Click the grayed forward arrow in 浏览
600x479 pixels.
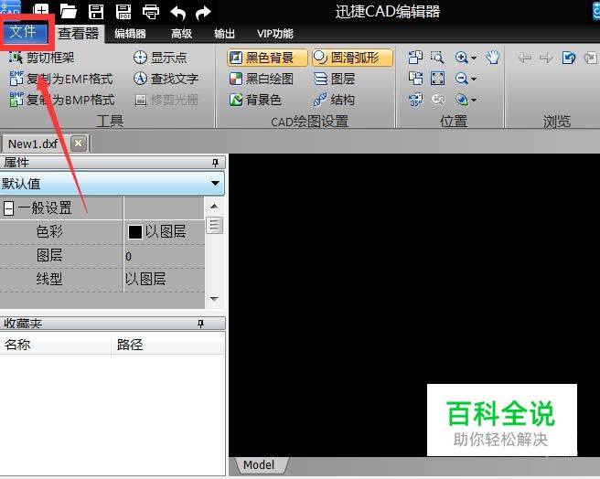click(546, 58)
